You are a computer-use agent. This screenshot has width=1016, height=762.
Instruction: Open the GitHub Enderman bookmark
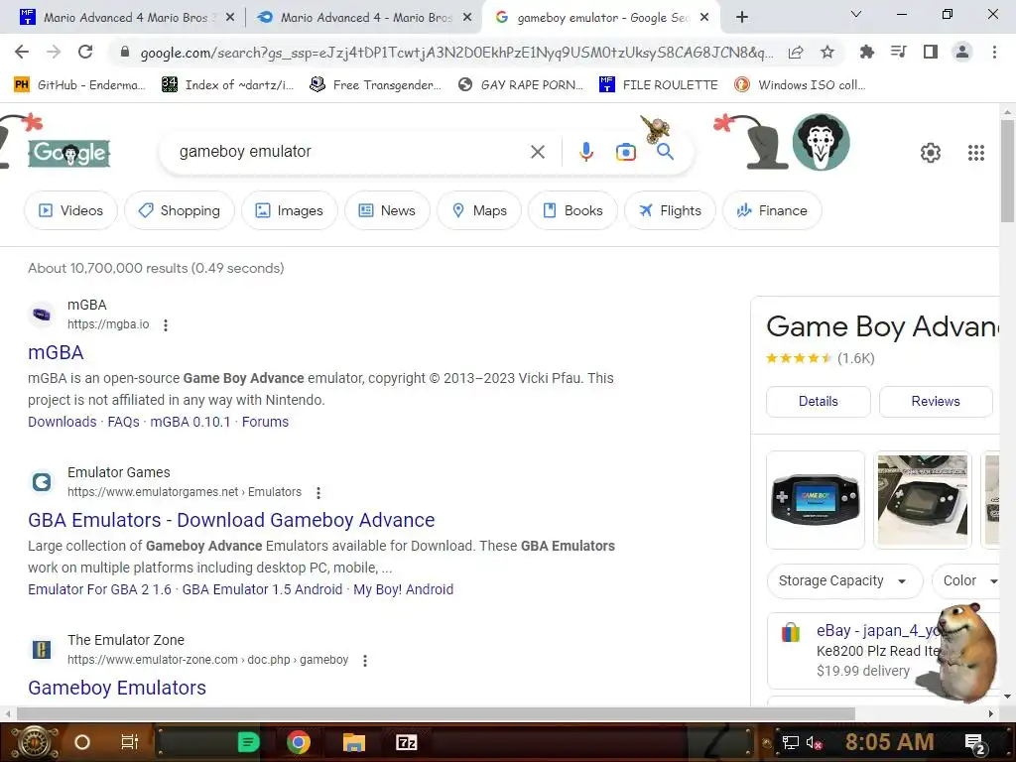point(80,85)
